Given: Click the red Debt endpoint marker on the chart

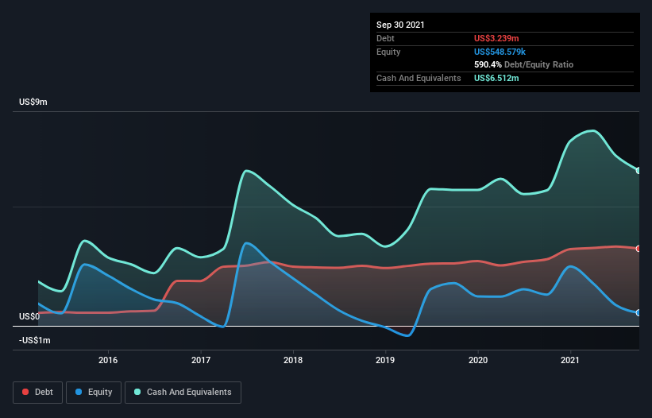Looking at the screenshot, I should pos(638,249).
